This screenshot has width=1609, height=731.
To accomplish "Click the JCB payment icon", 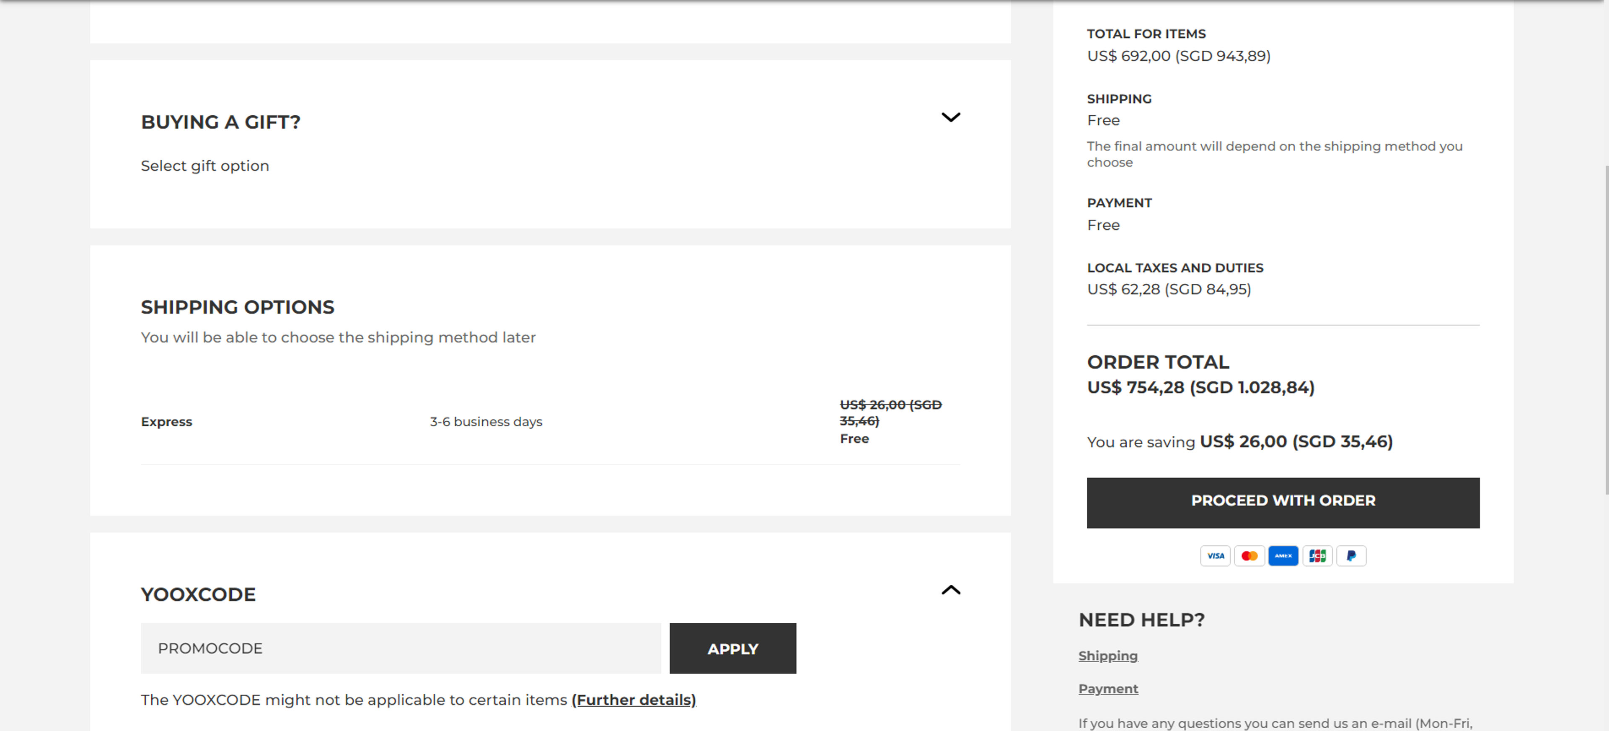I will pos(1317,555).
